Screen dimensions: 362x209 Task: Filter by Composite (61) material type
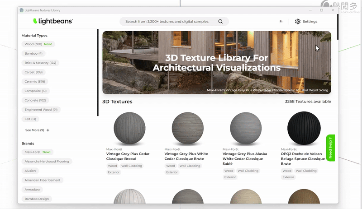click(36, 91)
